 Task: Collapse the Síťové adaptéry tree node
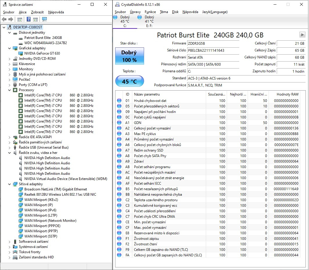[x=9, y=184]
